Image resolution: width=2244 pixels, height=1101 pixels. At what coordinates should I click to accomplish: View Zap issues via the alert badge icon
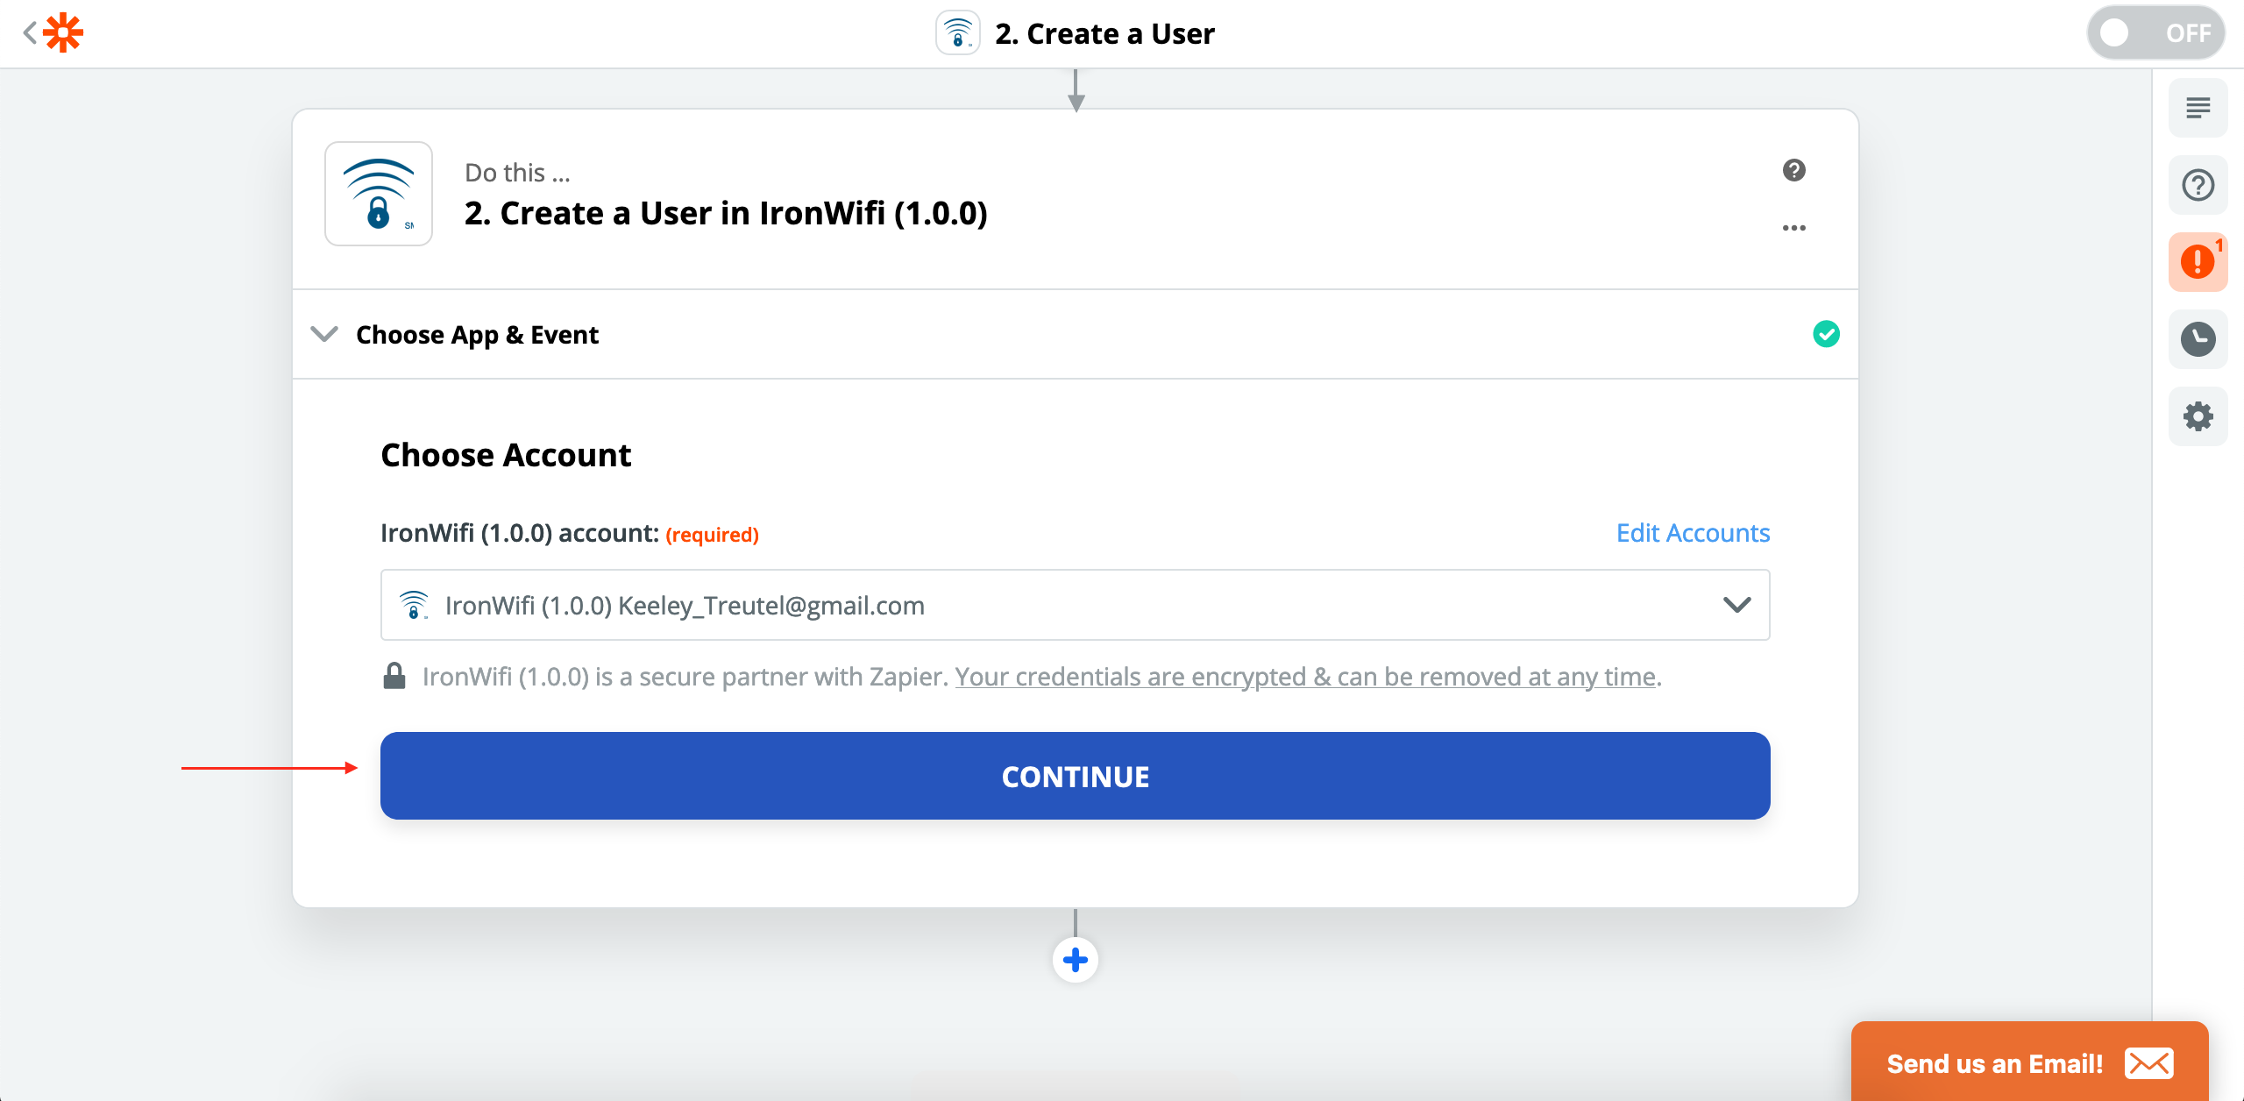point(2198,261)
